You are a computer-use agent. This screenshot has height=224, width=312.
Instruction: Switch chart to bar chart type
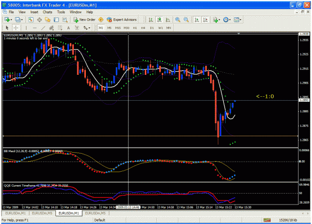pyautogui.click(x=151, y=19)
